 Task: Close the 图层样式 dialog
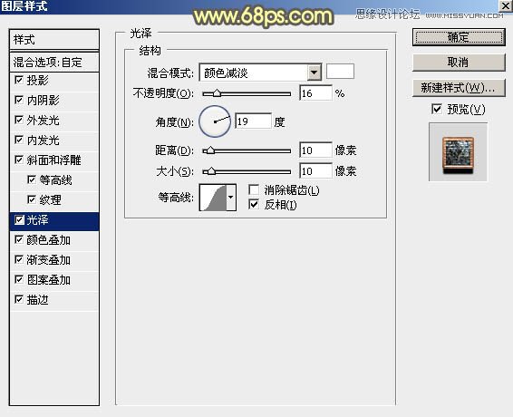tap(506, 5)
